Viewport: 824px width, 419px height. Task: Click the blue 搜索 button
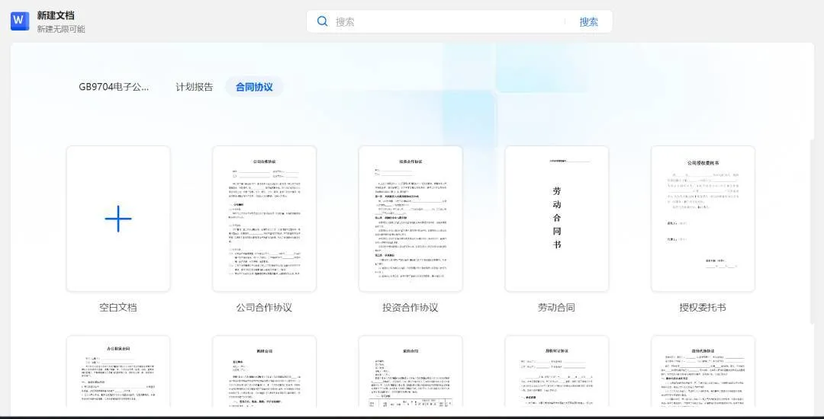click(x=588, y=21)
